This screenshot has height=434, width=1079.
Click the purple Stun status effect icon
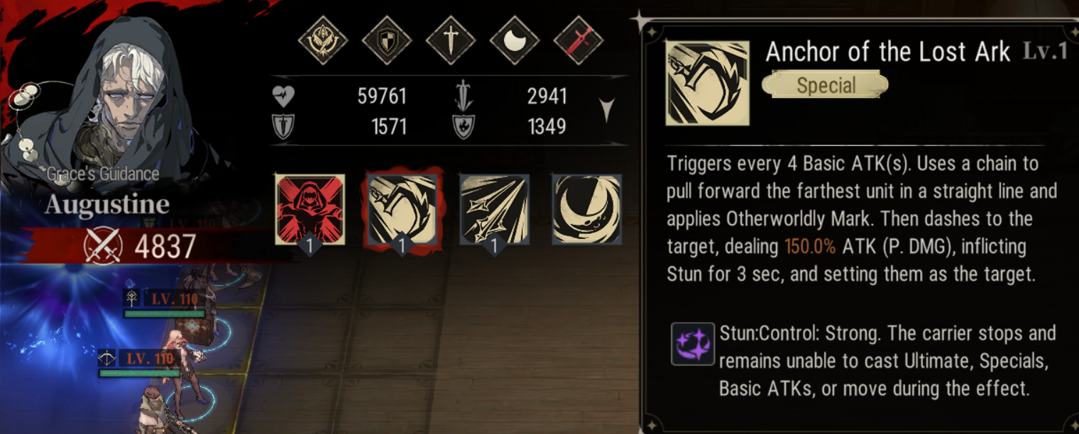(693, 344)
